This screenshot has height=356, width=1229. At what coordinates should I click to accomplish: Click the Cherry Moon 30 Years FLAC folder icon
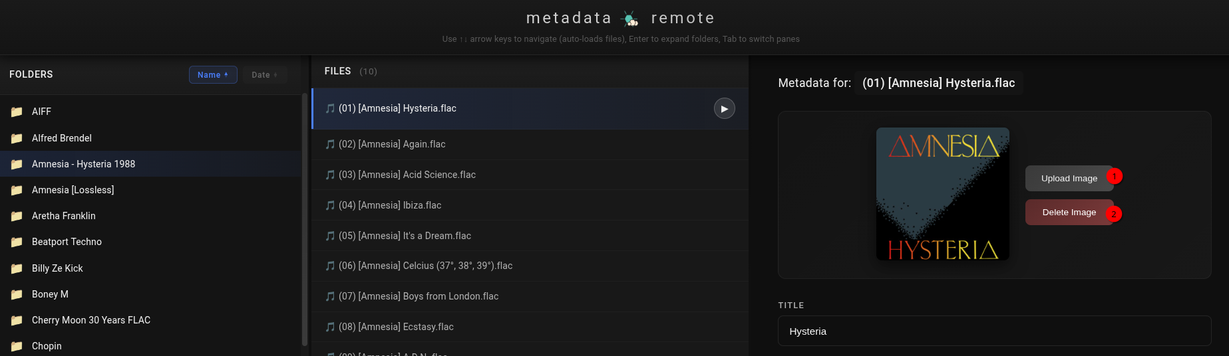(x=17, y=320)
